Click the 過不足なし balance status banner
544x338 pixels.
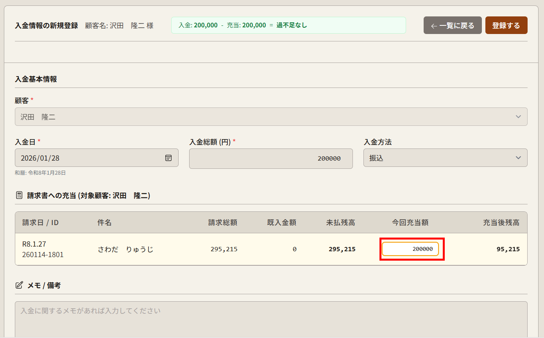coord(288,25)
